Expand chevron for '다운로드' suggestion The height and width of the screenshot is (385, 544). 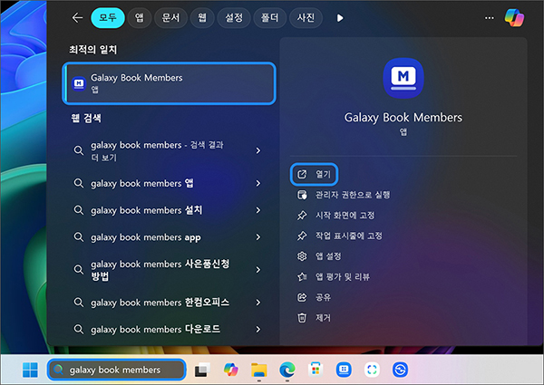pyautogui.click(x=258, y=329)
